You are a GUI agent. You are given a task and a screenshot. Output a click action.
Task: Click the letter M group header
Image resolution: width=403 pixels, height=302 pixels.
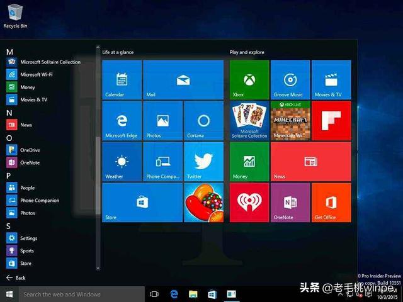[x=9, y=52]
